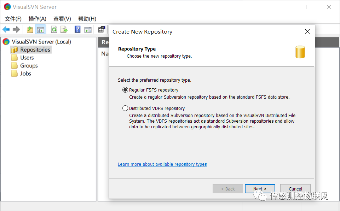The image size is (340, 211).
Task: Click the Distributed VDFS description paragraph
Action: (x=212, y=121)
